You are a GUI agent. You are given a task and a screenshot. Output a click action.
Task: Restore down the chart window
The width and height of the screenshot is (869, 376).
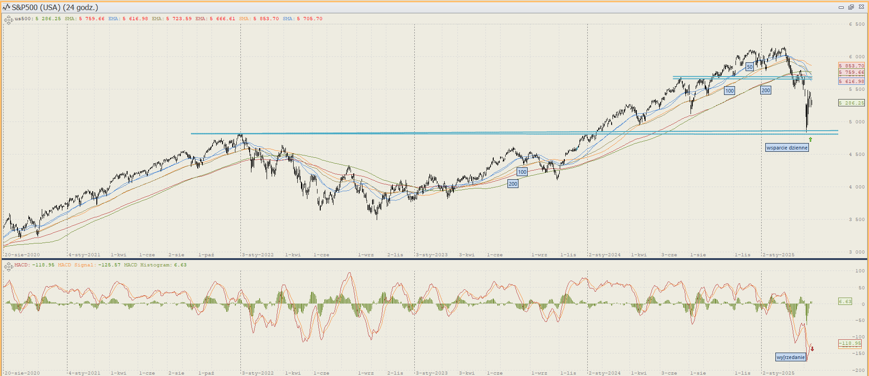click(851, 7)
